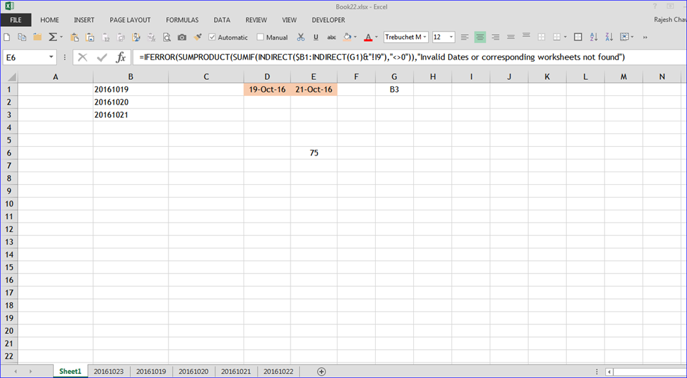Open the Merge cells dropdown arrow
687x378 pixels.
coord(565,37)
